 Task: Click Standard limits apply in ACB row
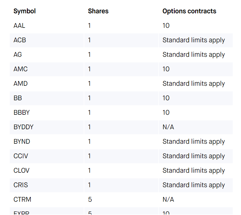point(194,40)
